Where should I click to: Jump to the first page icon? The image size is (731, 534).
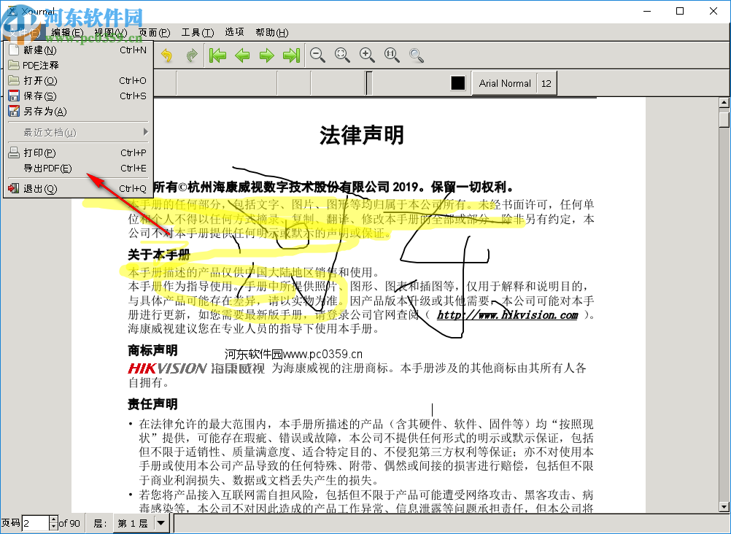(x=217, y=55)
